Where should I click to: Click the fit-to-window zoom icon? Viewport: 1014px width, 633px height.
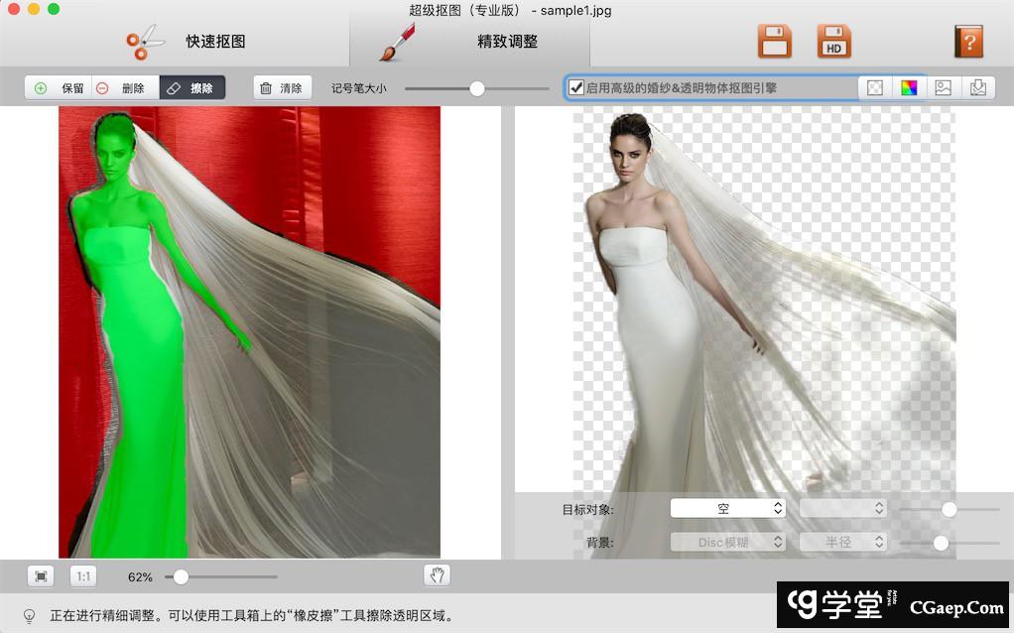pyautogui.click(x=41, y=576)
